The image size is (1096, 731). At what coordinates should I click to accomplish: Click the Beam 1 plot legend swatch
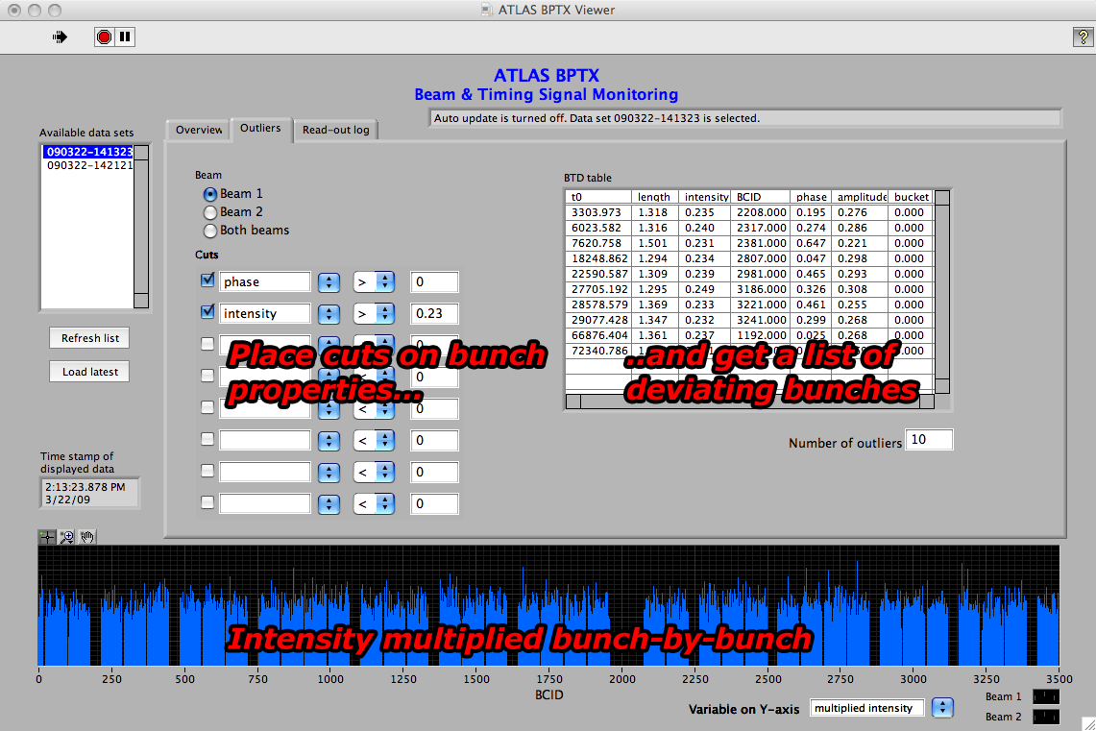[x=1045, y=696]
